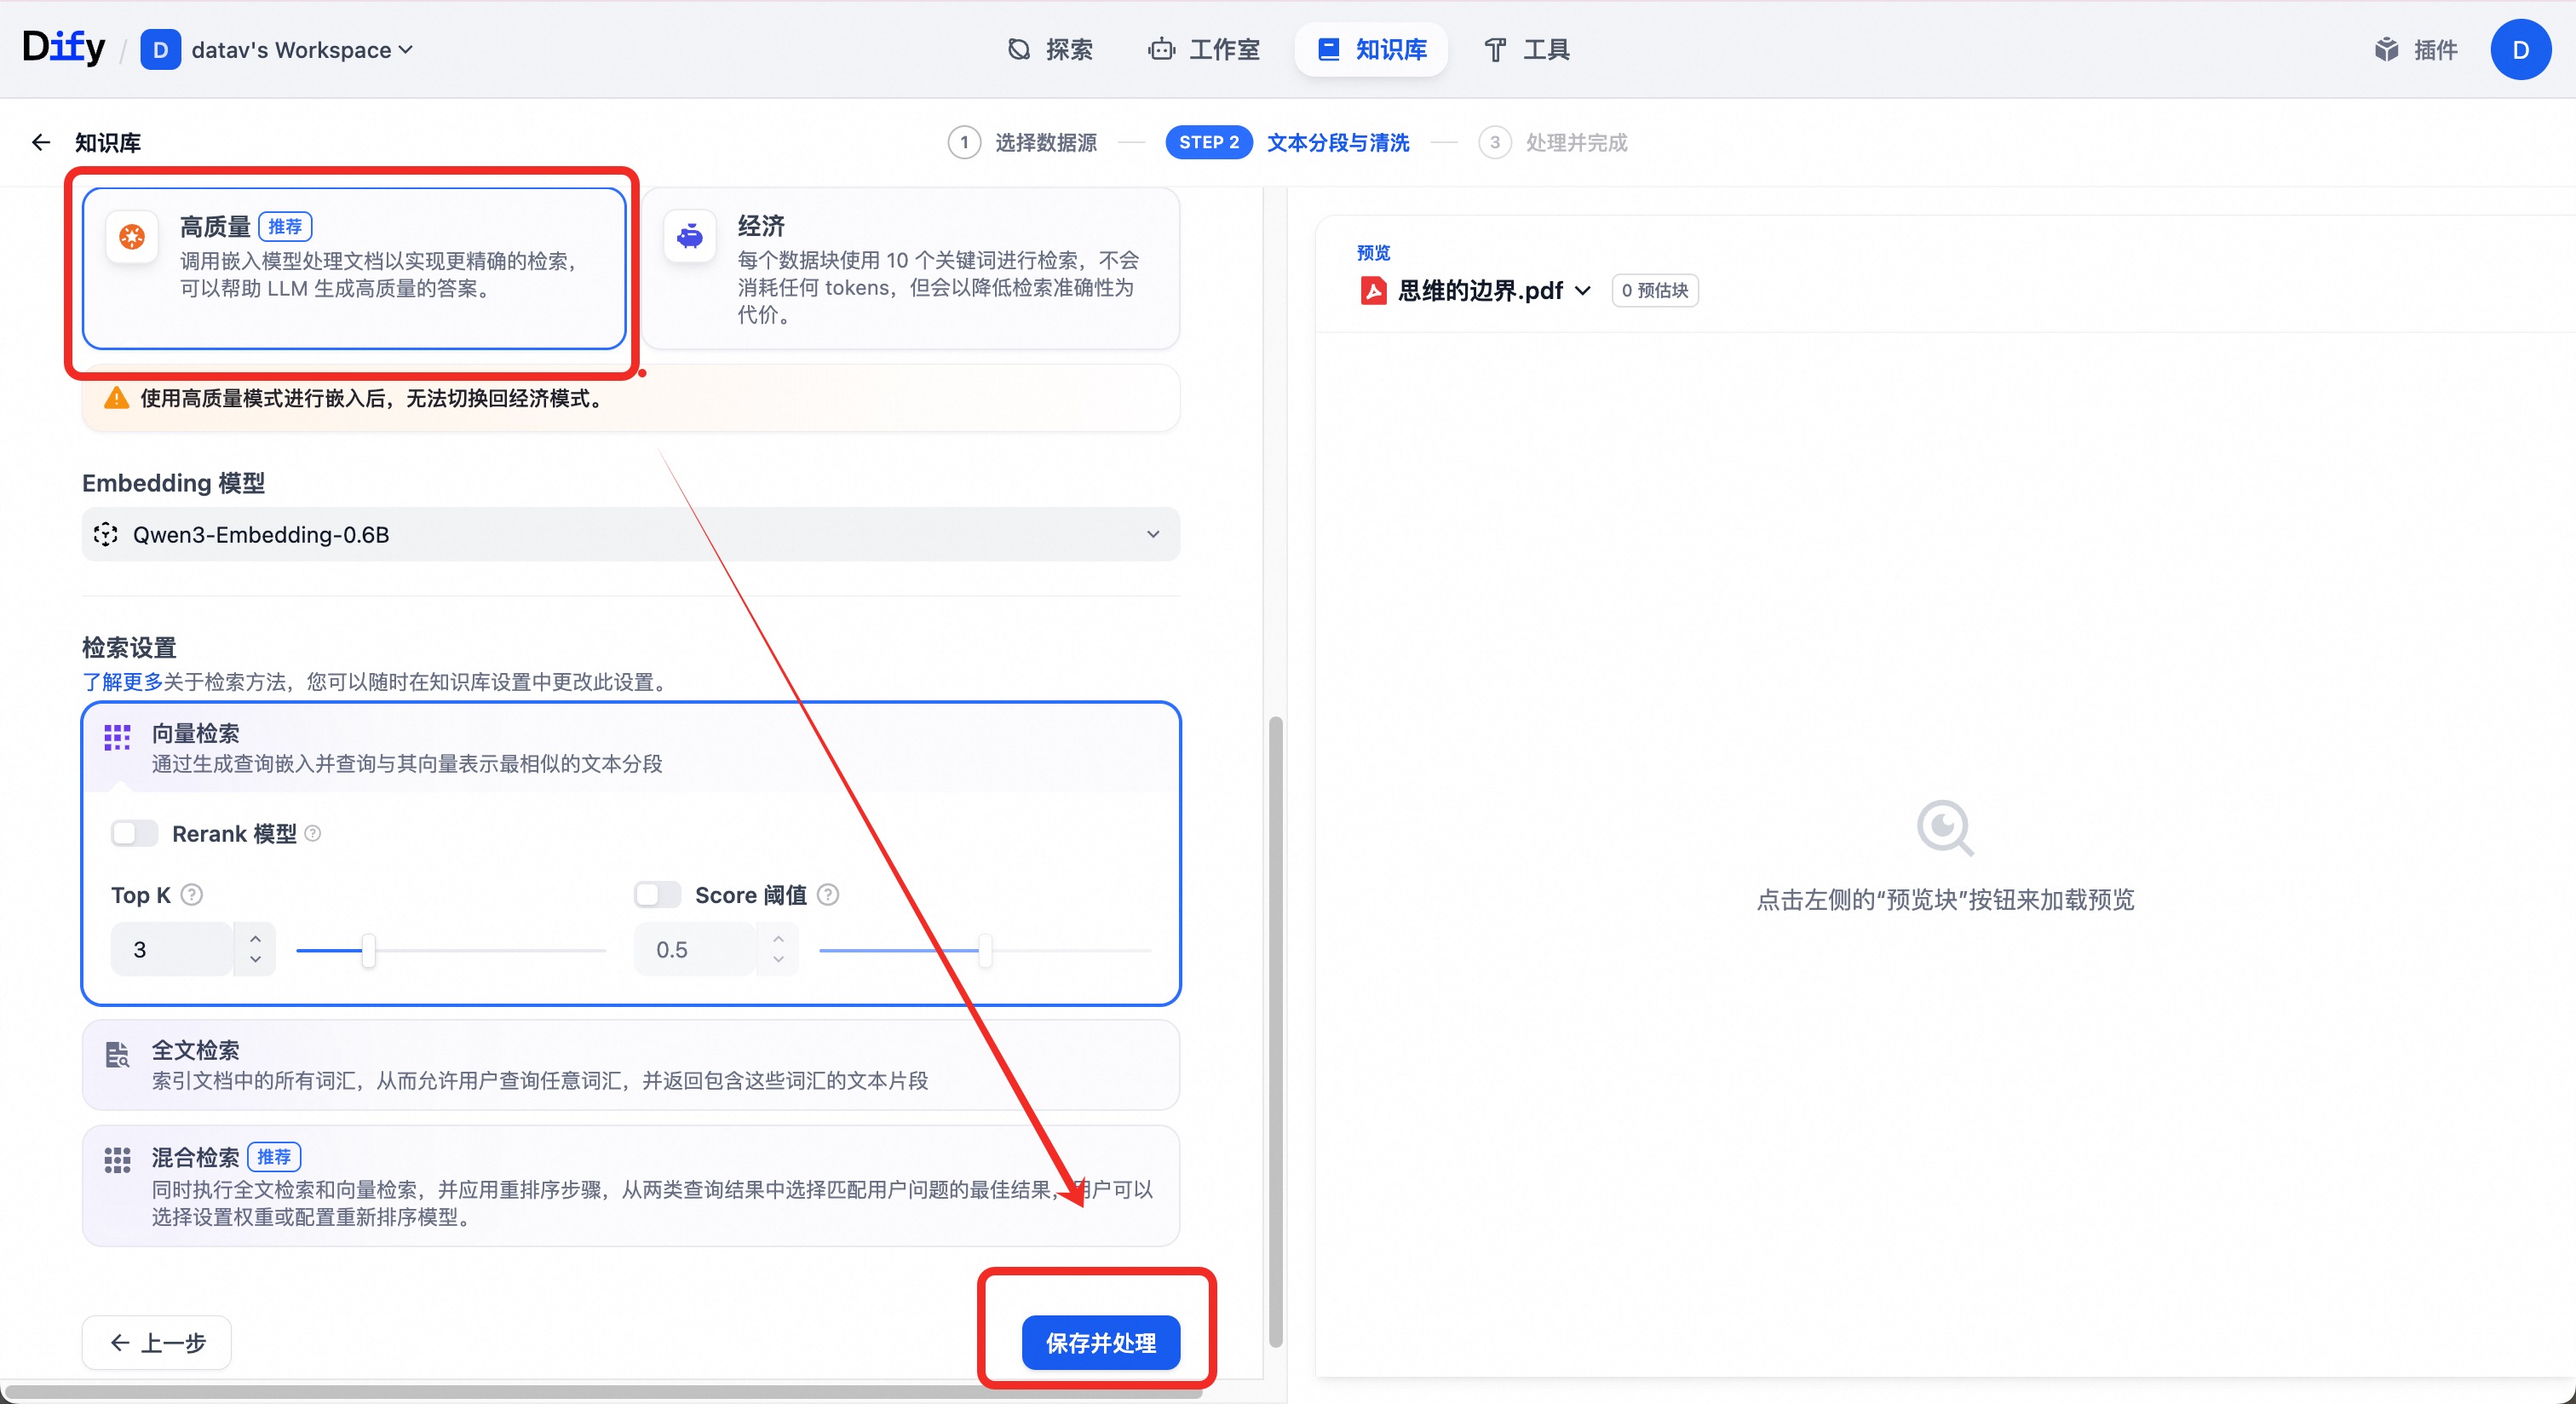
Task: Select the 经济 piggy bank mode card
Action: [x=910, y=268]
